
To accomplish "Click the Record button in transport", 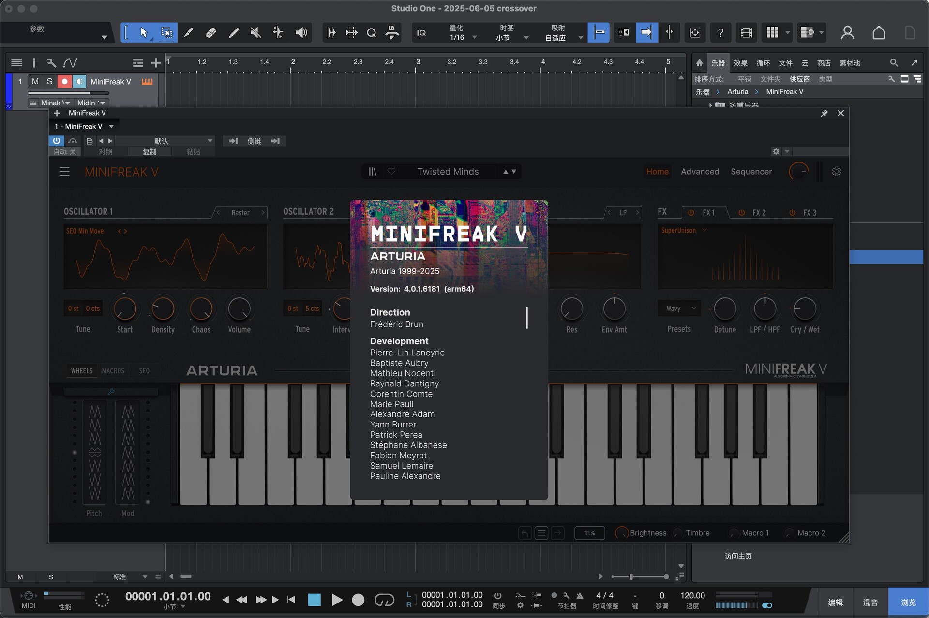I will point(358,600).
